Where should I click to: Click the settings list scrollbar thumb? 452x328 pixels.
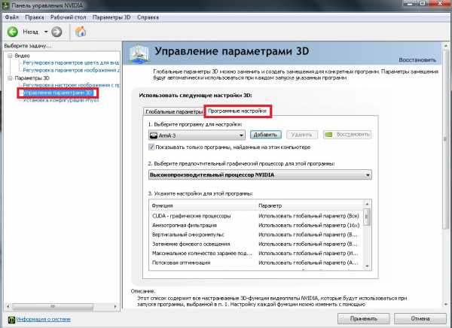368,217
